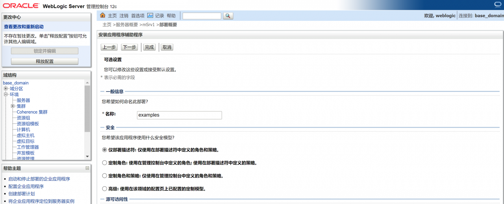This screenshot has height=204, width=504.
Task: Select 计算机 in domain tree
Action: (23, 129)
